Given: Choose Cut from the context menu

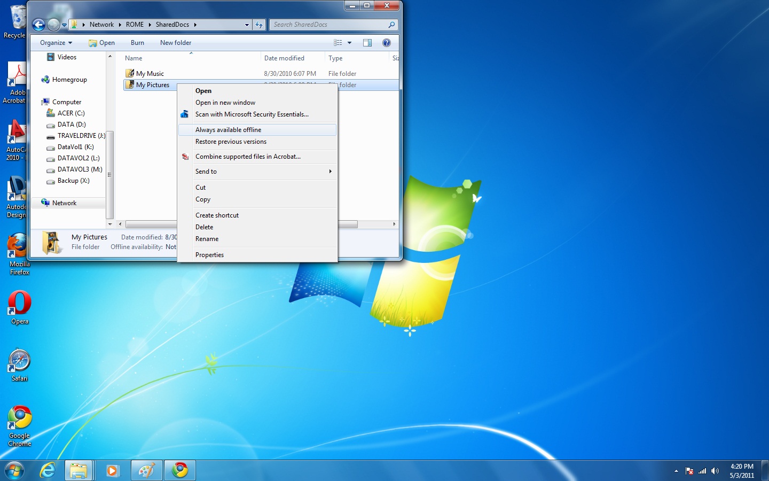Looking at the screenshot, I should pos(257,188).
